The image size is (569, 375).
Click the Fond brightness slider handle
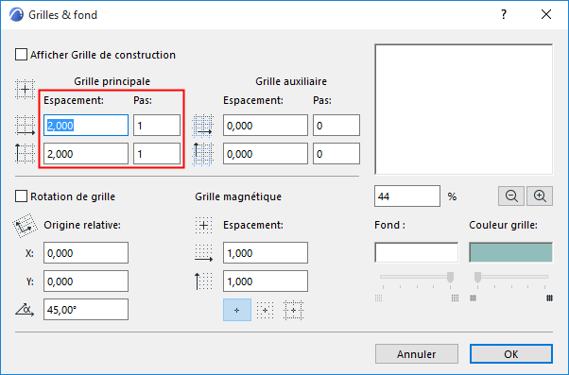click(450, 278)
